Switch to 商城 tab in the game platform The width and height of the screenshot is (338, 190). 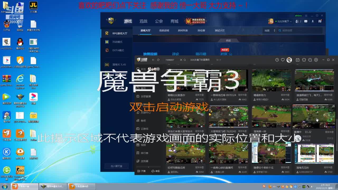tap(175, 21)
